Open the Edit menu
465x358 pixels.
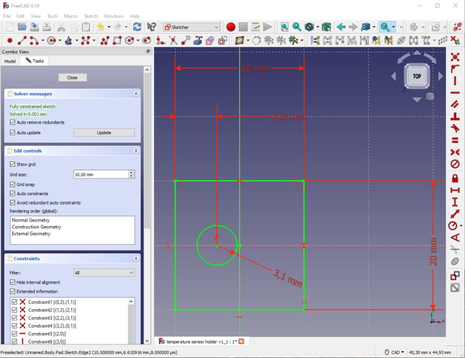(20, 16)
